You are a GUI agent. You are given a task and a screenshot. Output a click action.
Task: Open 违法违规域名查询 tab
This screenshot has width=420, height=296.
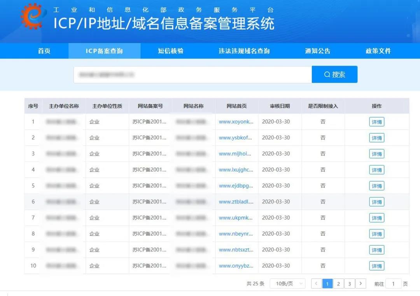point(244,51)
